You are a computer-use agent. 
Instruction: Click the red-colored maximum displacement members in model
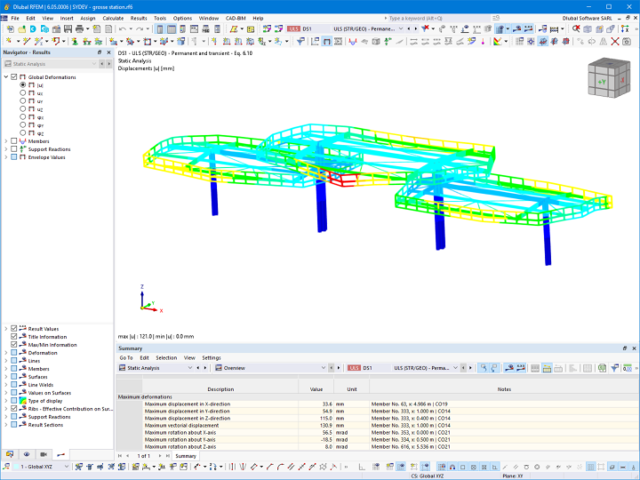(x=341, y=178)
